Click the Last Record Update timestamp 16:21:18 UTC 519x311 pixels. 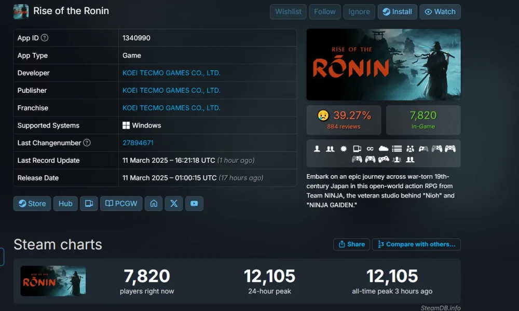169,160
